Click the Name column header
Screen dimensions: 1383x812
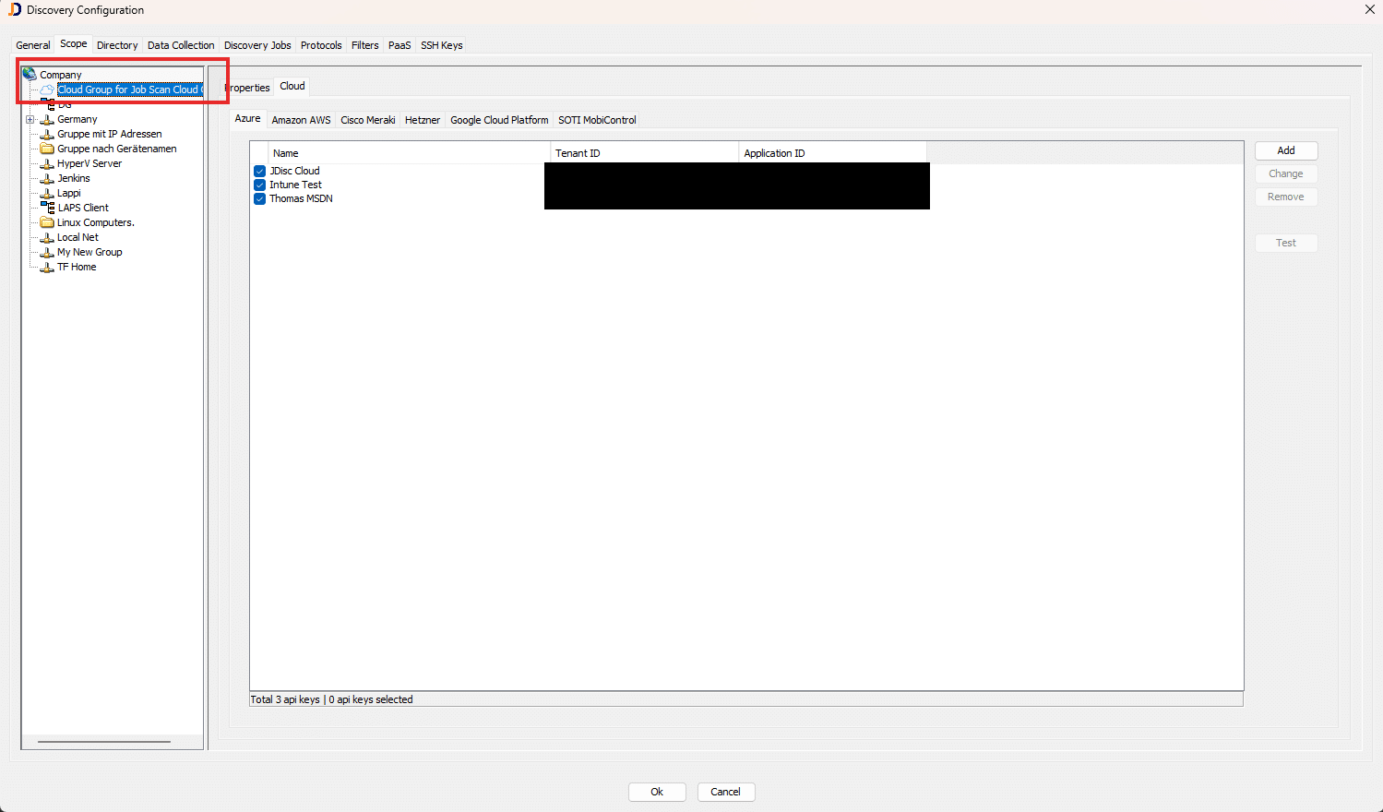point(286,152)
